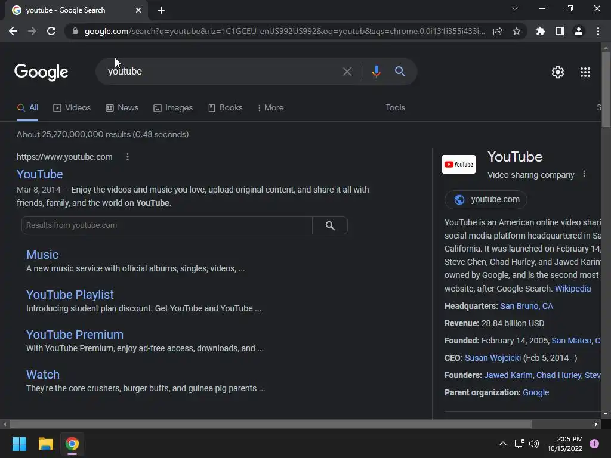Open the clock showing 2:05 PM

click(565, 444)
